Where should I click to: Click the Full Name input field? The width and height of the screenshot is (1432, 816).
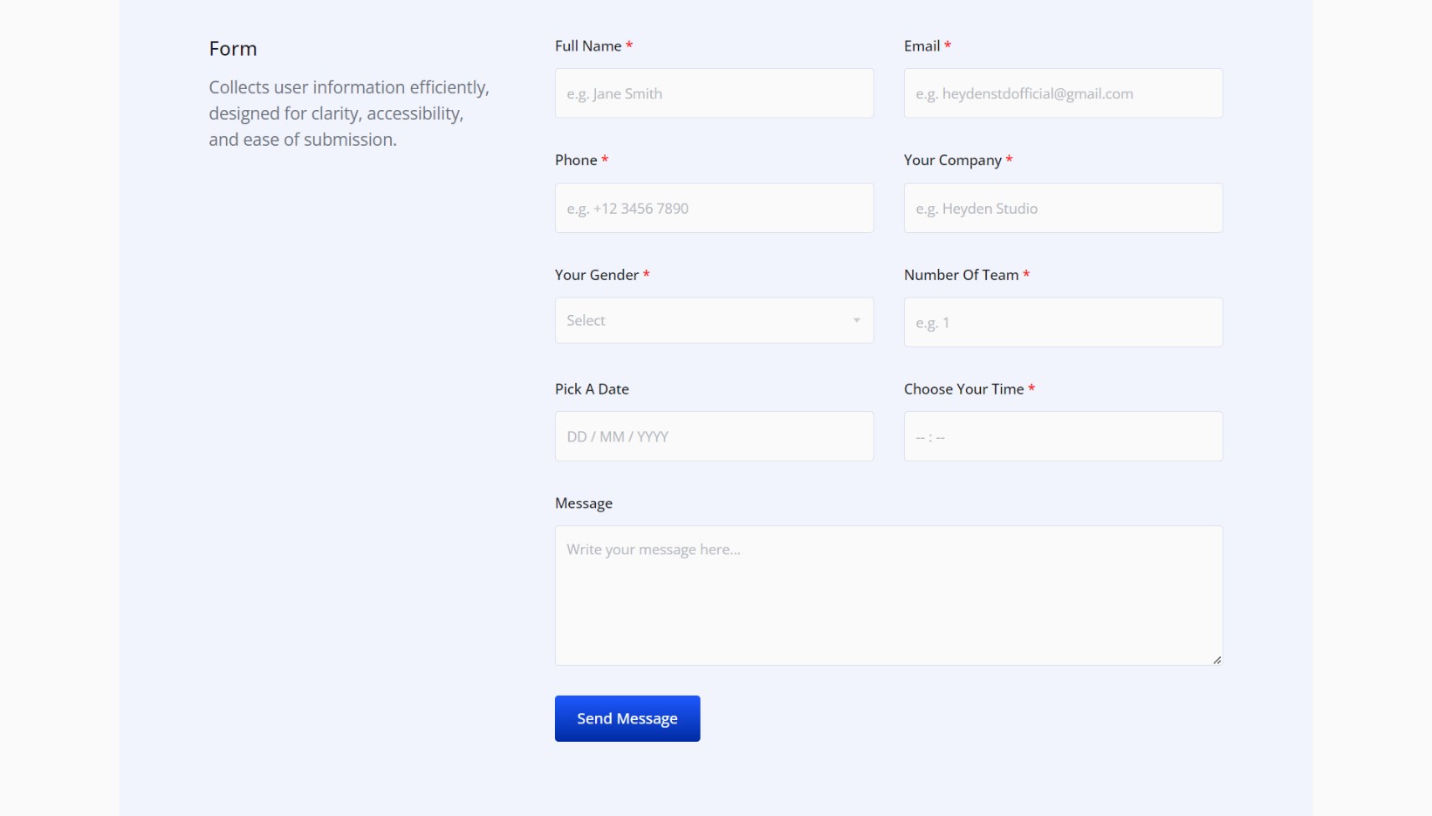click(714, 93)
